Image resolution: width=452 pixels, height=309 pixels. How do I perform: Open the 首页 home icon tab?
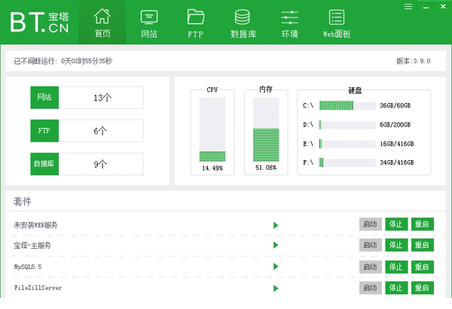click(102, 16)
